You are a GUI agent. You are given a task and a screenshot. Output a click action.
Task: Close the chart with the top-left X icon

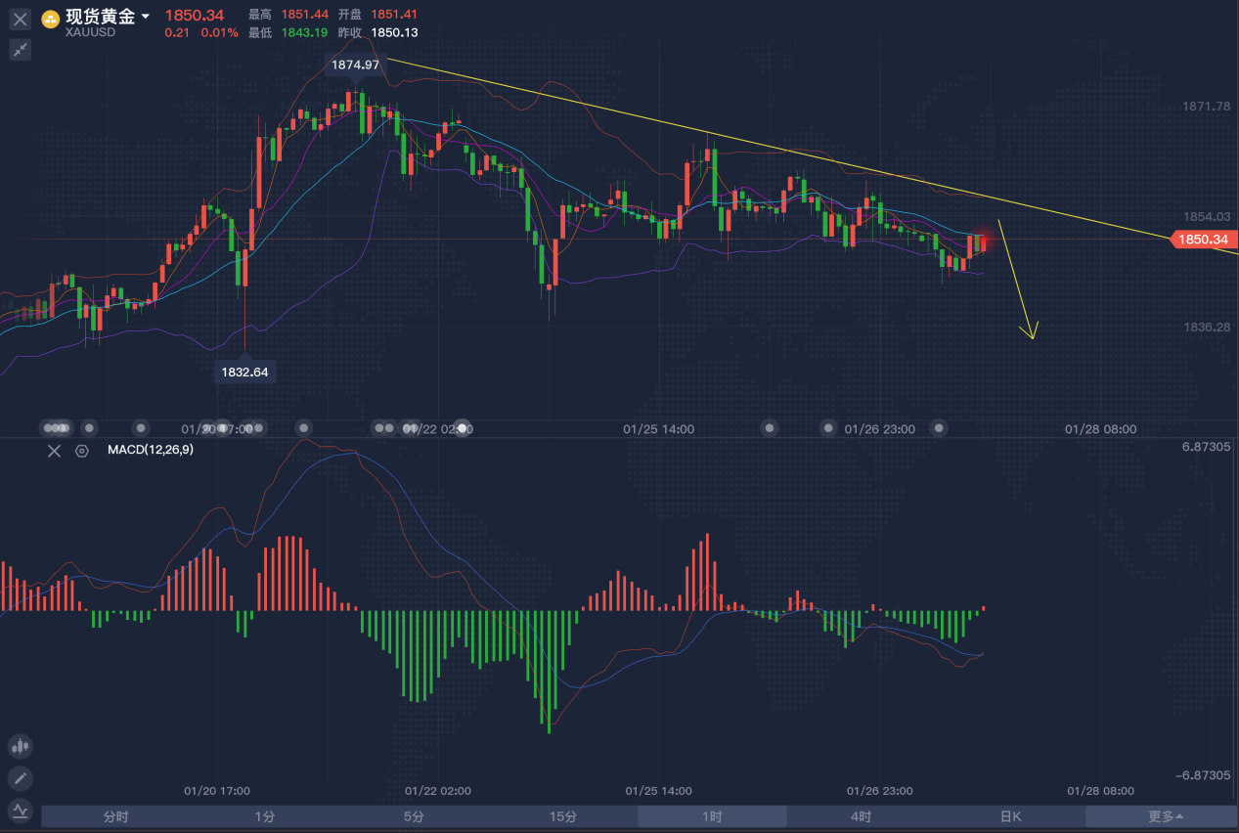[21, 20]
